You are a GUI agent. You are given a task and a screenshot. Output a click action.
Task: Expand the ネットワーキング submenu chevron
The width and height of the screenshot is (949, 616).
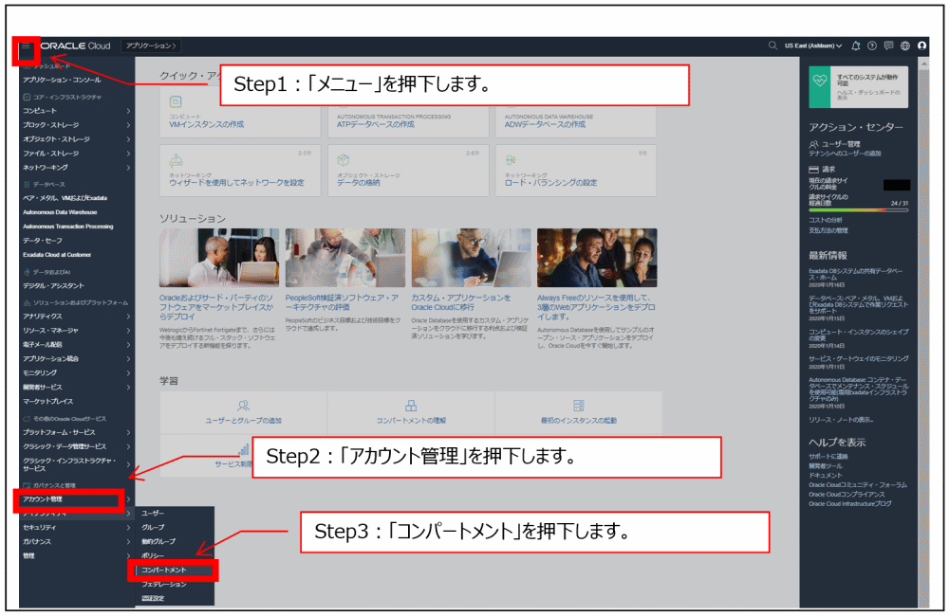pyautogui.click(x=128, y=168)
